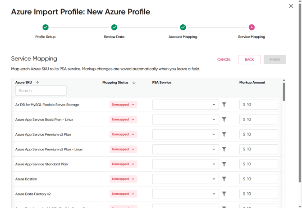The image size is (302, 208).
Task: Open PSA Service dropdown for Premium v2 Plan - Linux
Action: pyautogui.click(x=185, y=149)
